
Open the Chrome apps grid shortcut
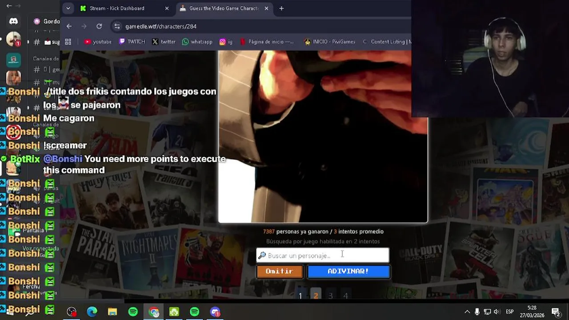(x=68, y=41)
